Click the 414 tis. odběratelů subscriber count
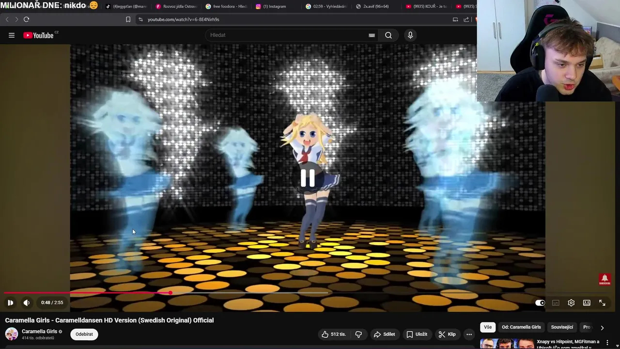This screenshot has height=349, width=620. (38, 338)
